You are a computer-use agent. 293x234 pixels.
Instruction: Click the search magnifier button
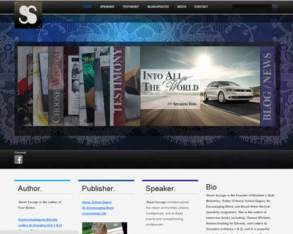point(275,7)
